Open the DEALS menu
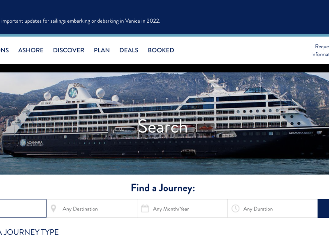 [129, 50]
